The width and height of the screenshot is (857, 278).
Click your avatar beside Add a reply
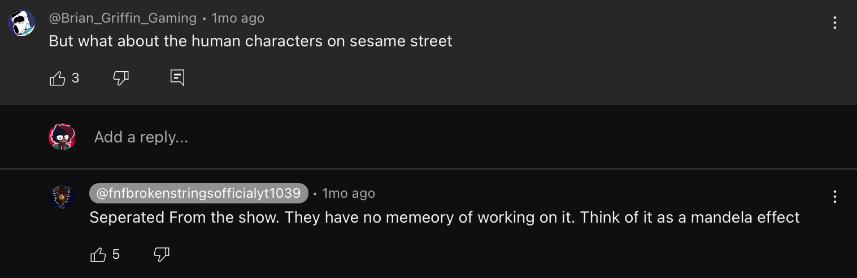[62, 137]
